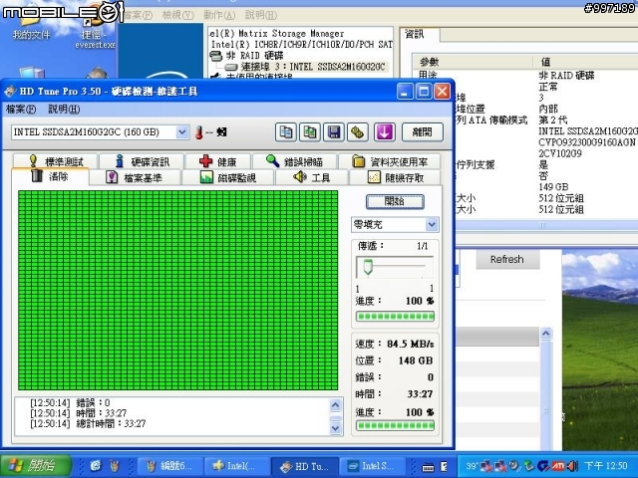Image resolution: width=638 pixels, height=478 pixels.
Task: Switch to the Intel(... taskbar button
Action: click(x=237, y=466)
